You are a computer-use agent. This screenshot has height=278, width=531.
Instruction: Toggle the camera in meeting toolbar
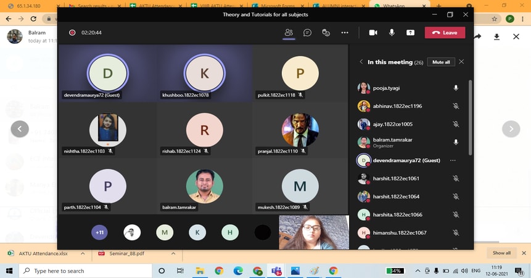373,33
